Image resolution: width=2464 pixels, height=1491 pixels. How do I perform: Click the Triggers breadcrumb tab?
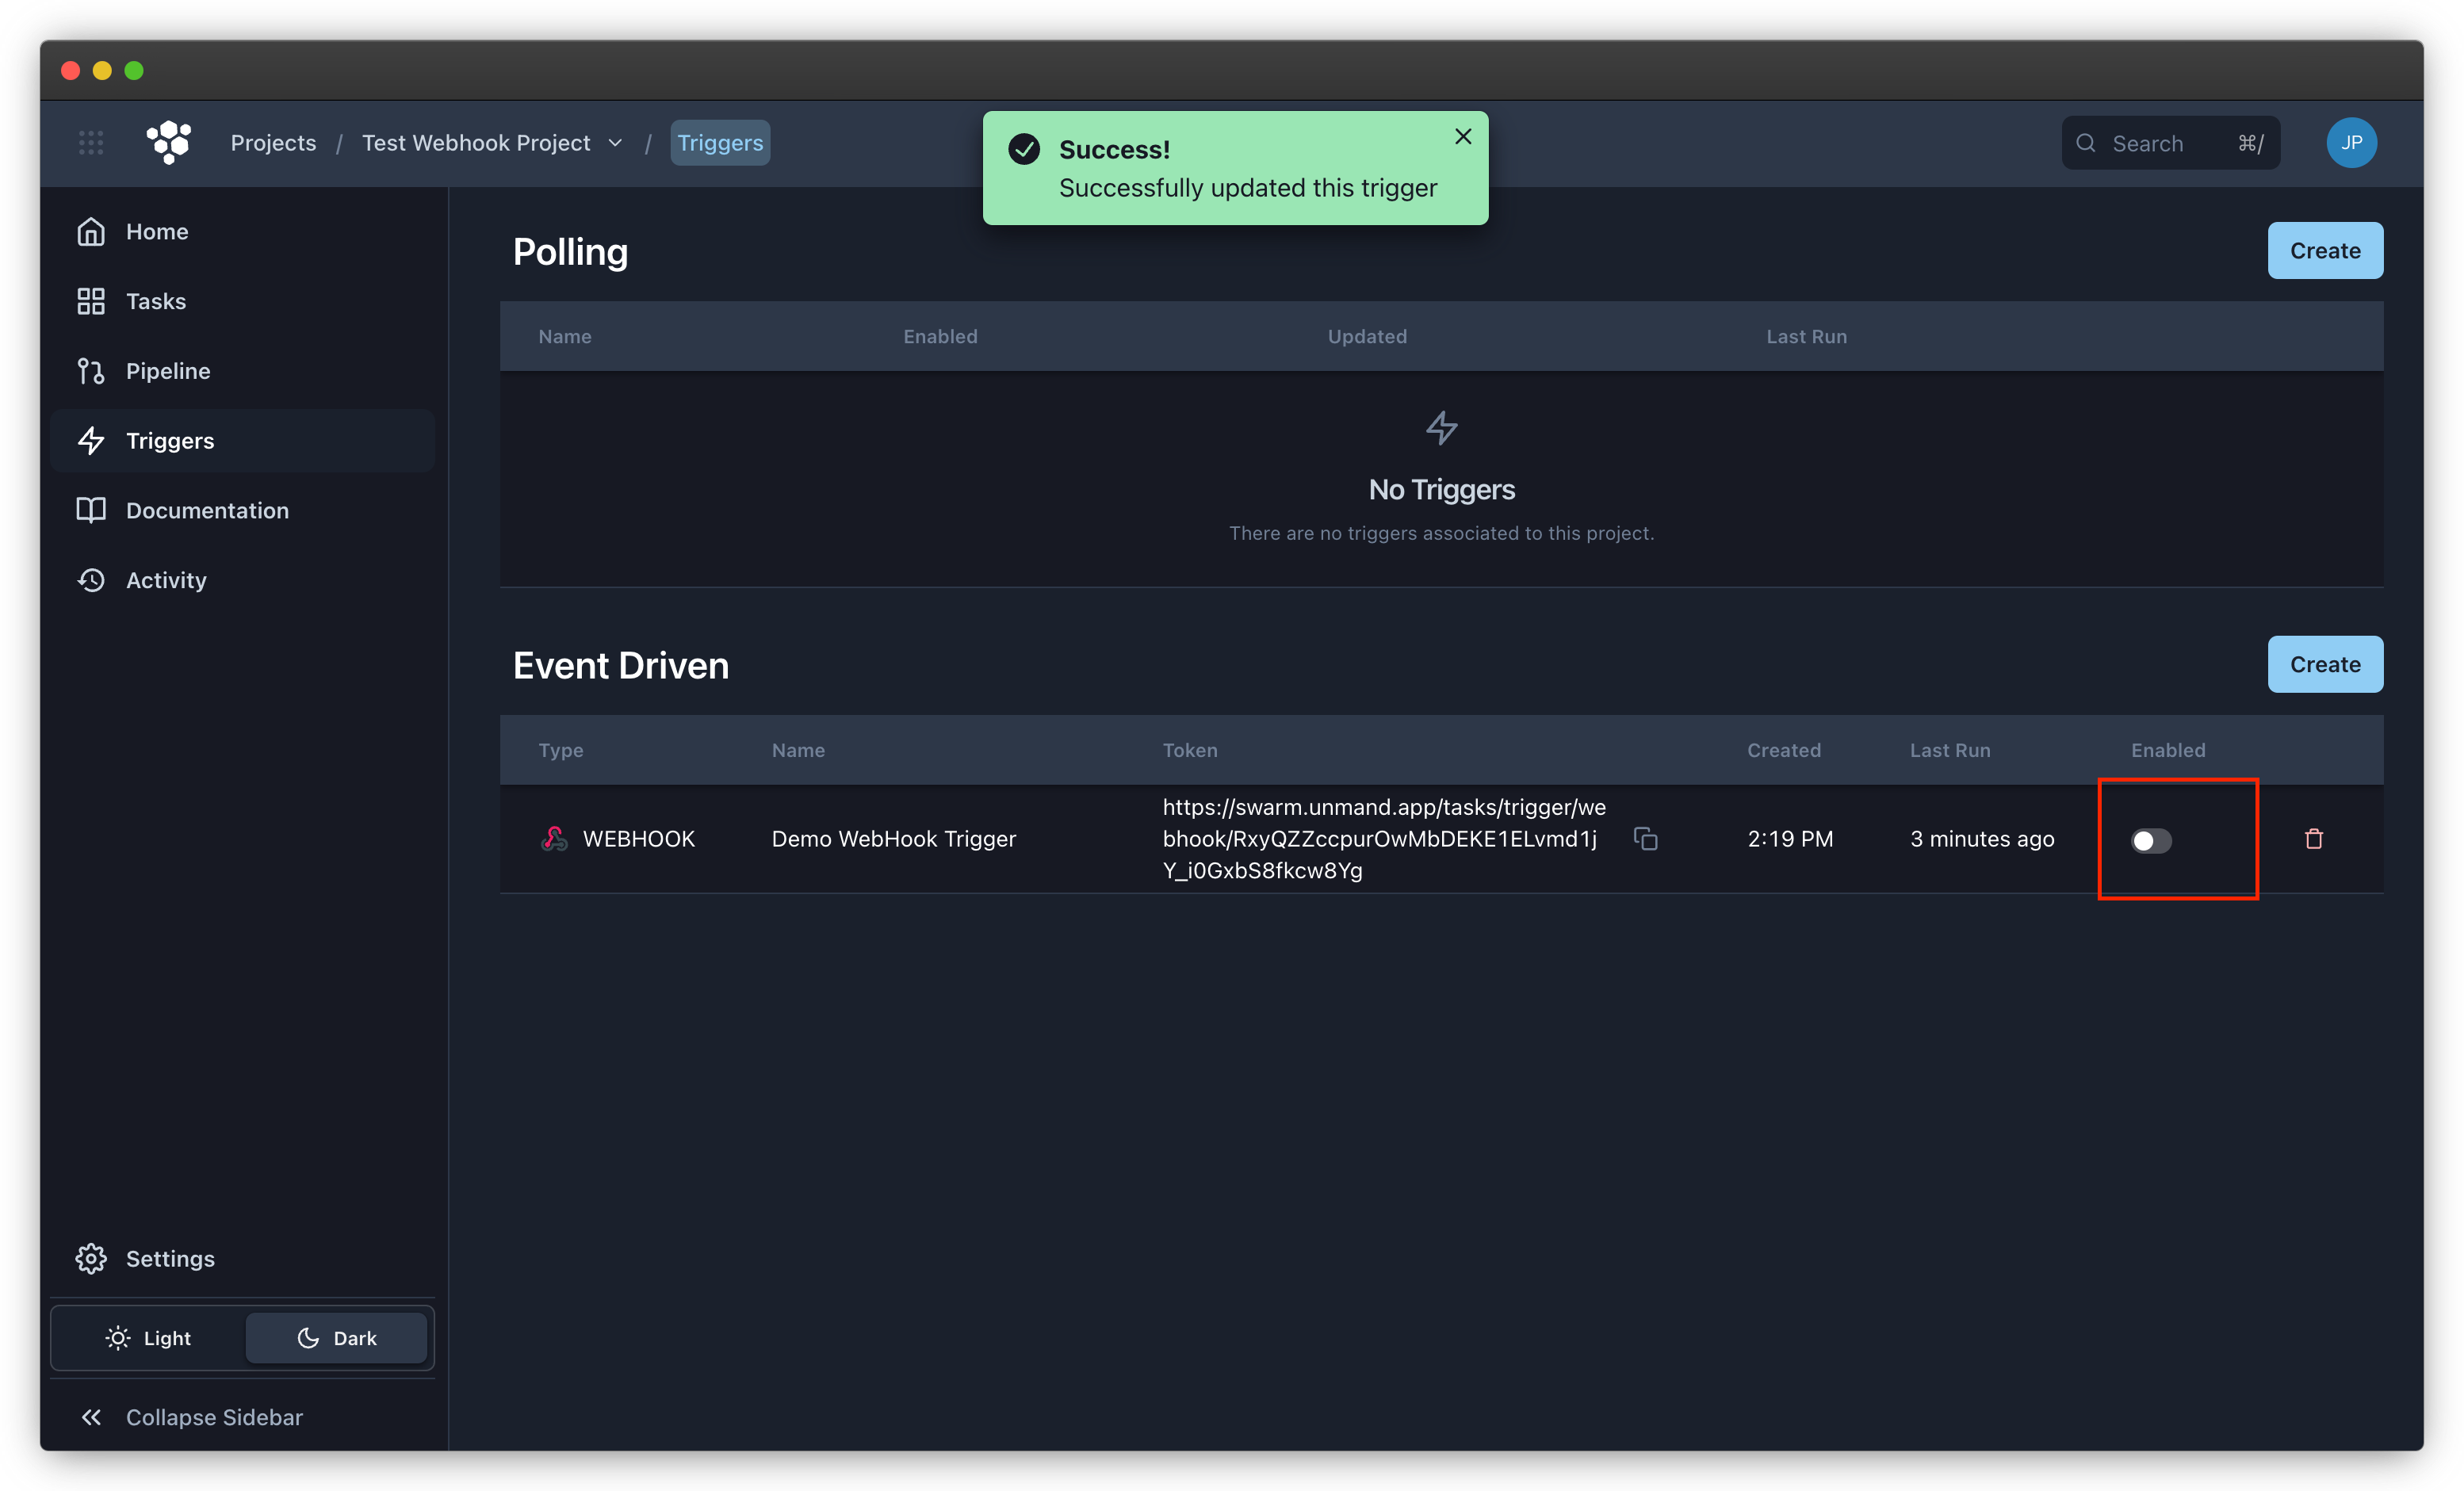pos(720,143)
